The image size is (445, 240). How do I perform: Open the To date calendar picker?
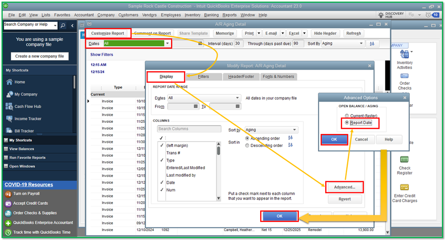(237, 106)
